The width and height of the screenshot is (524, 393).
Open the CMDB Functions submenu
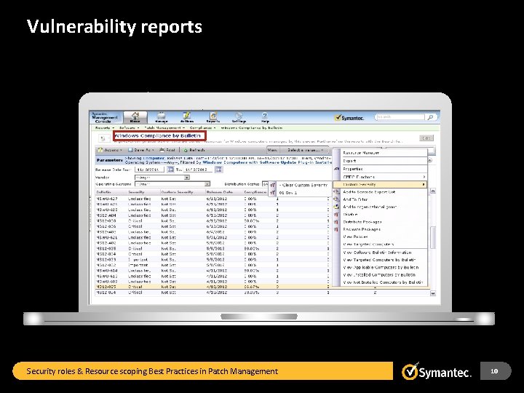380,177
